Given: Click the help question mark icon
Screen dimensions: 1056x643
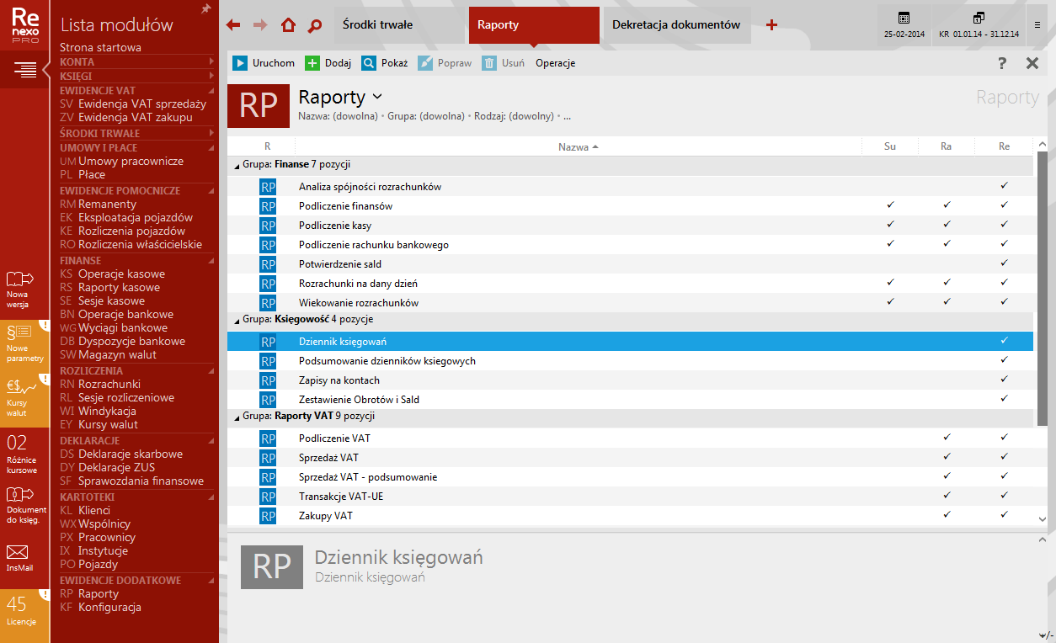Looking at the screenshot, I should (x=1002, y=63).
